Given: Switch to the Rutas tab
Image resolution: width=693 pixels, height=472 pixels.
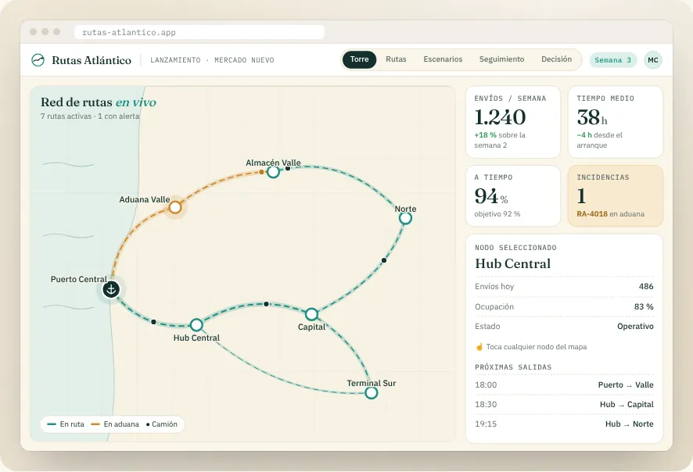Looking at the screenshot, I should pos(396,59).
